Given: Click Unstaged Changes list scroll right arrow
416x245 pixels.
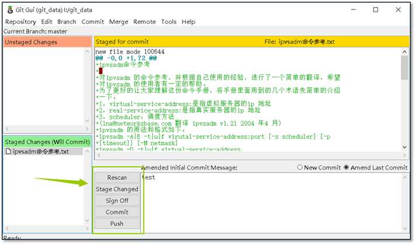Looking at the screenshot, I should (87, 129).
